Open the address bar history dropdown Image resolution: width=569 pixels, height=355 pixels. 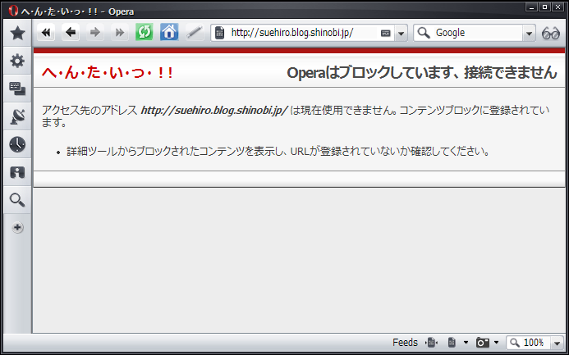(x=401, y=34)
